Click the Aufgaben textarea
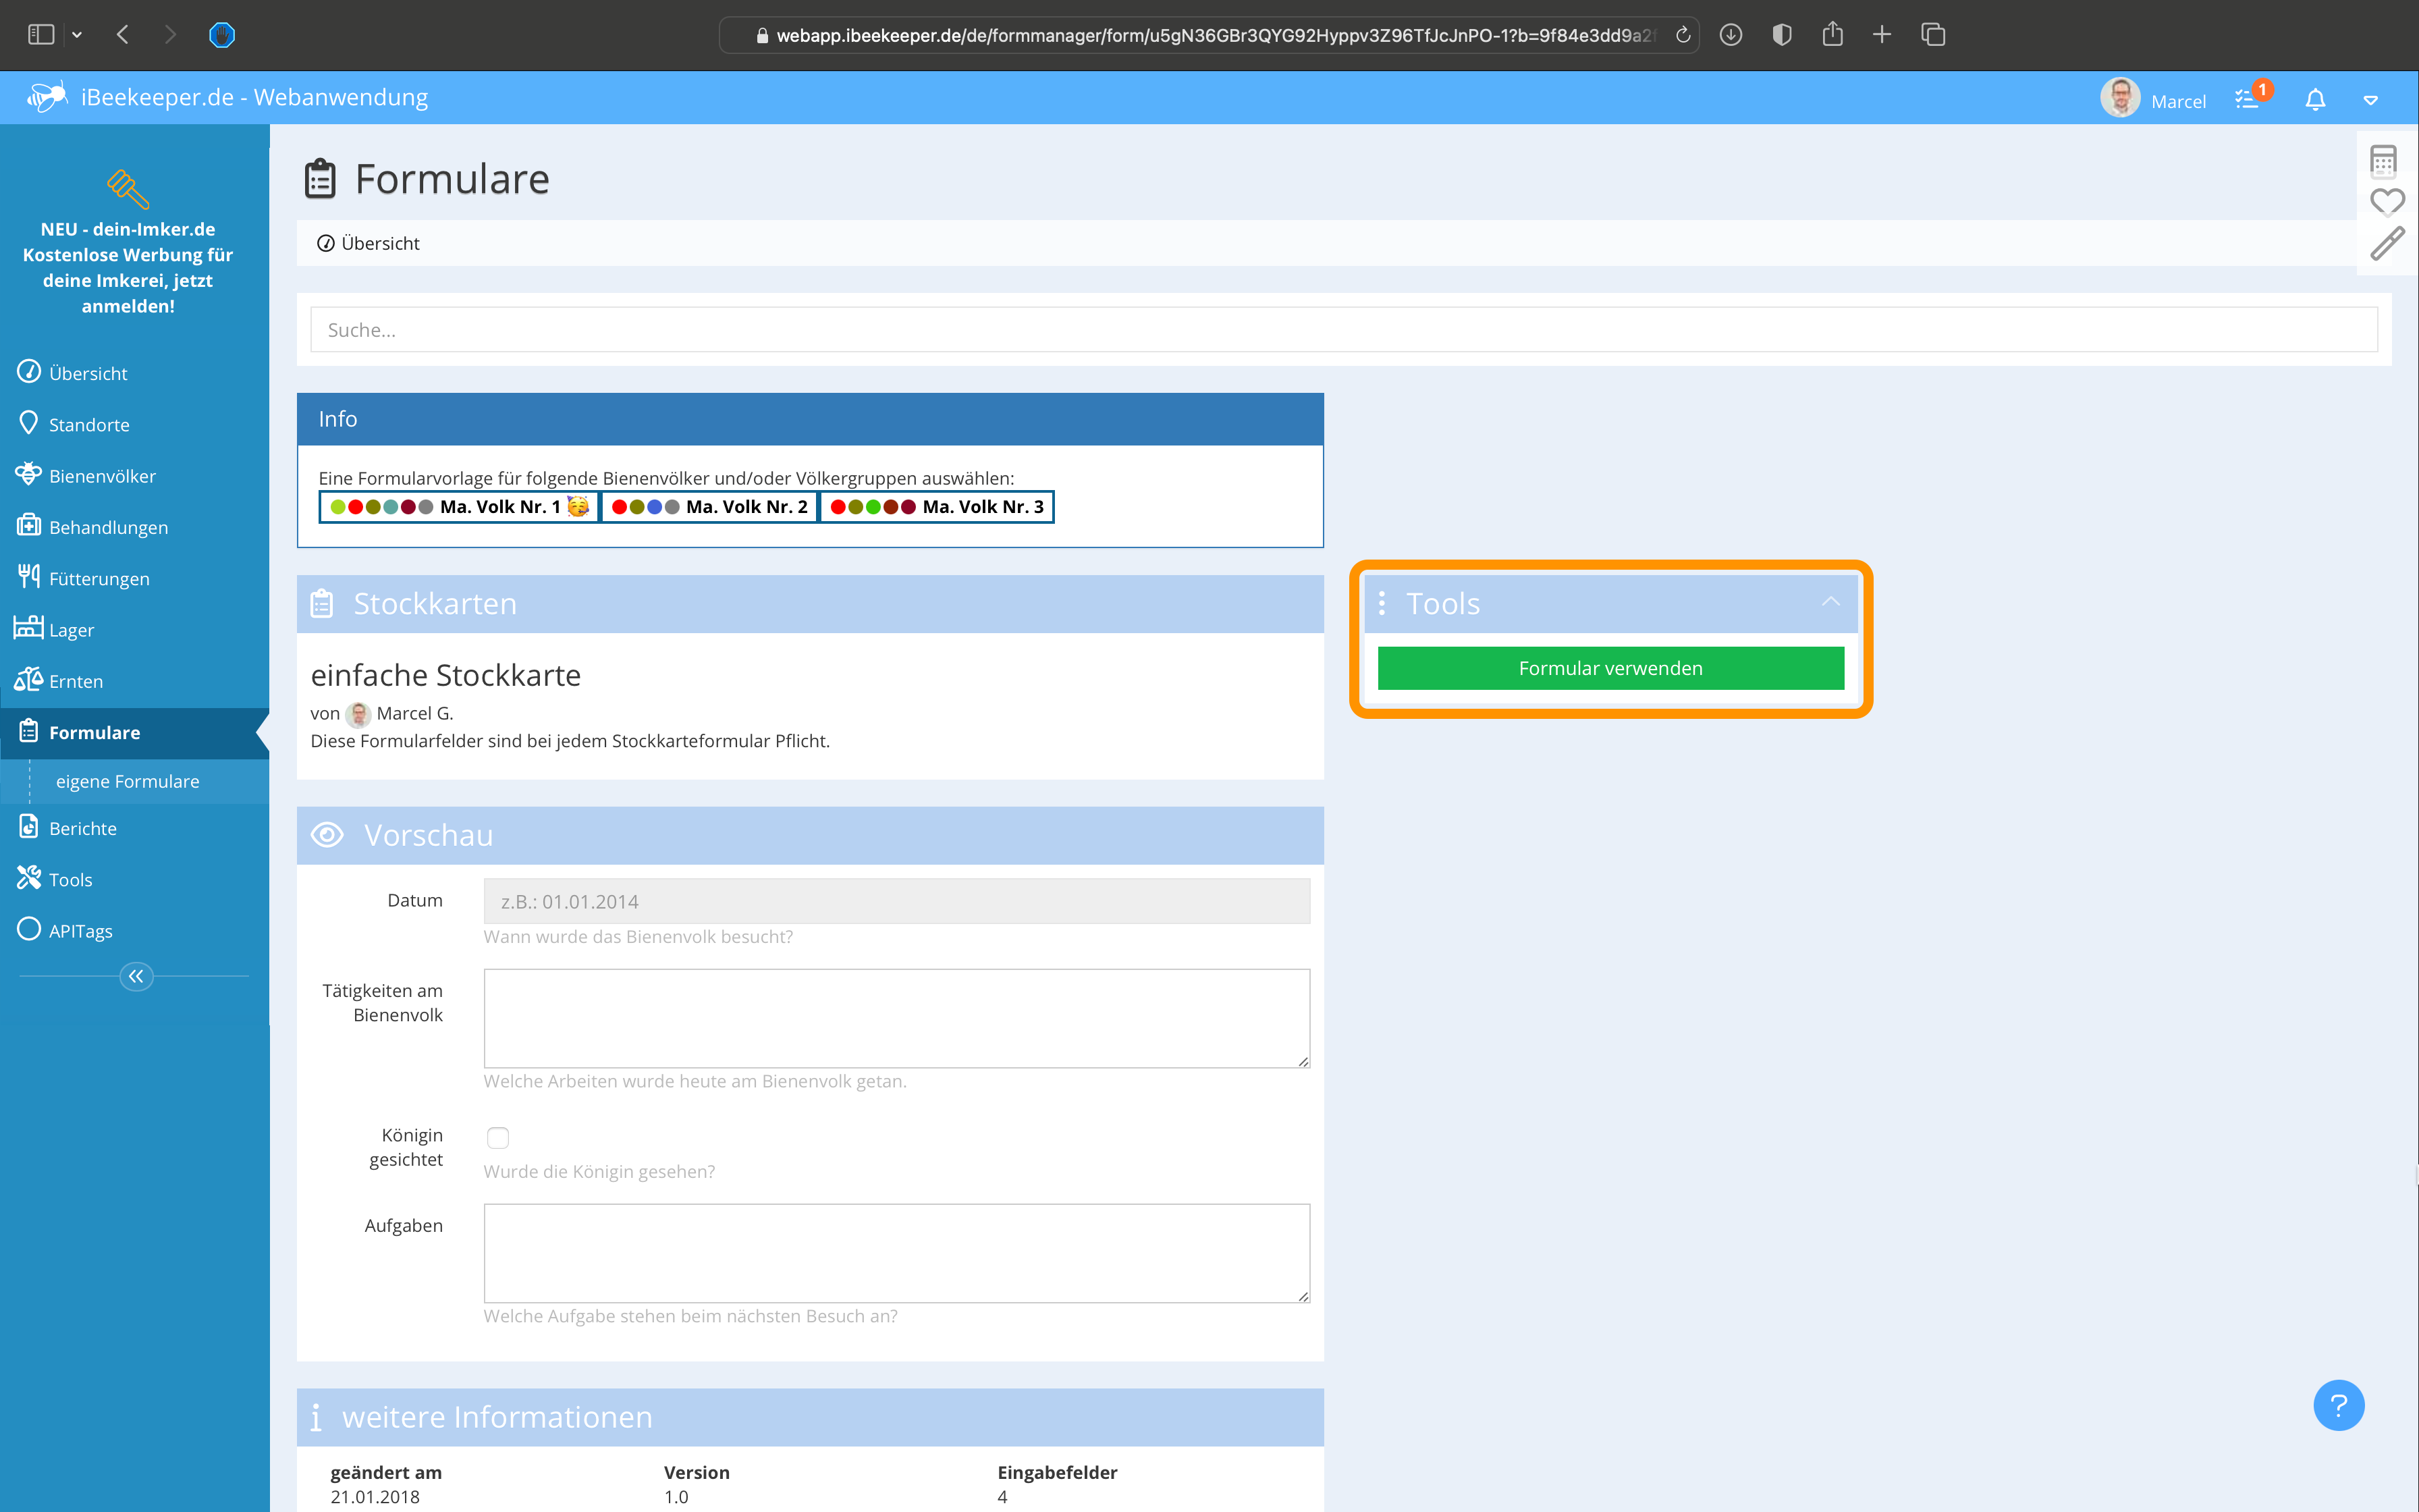The width and height of the screenshot is (2419, 1512). pos(896,1253)
